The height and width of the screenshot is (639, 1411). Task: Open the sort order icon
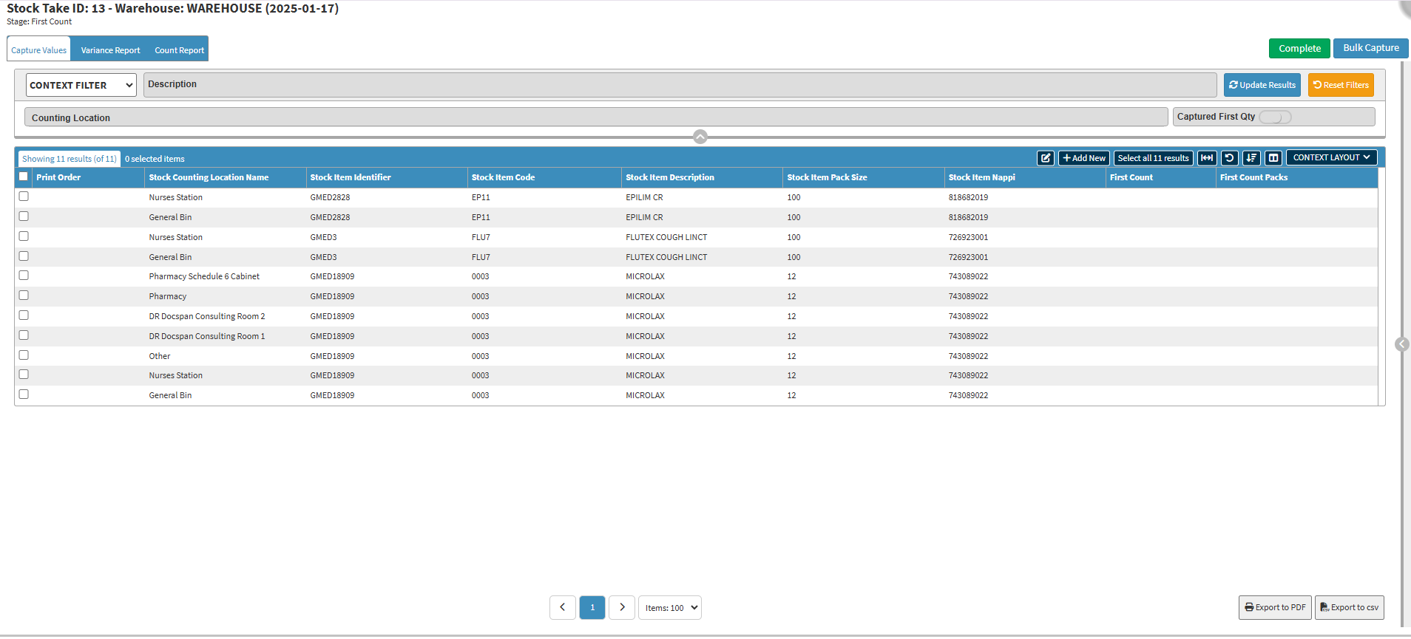pyautogui.click(x=1251, y=158)
